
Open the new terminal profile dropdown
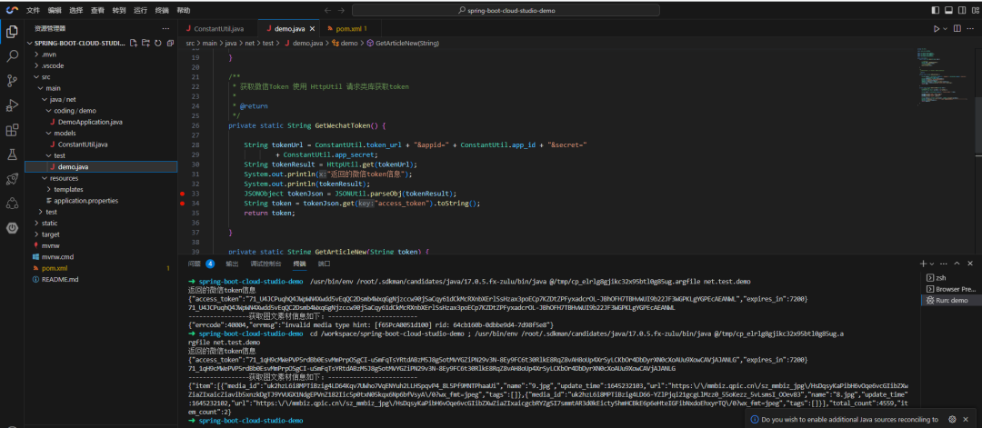click(932, 264)
